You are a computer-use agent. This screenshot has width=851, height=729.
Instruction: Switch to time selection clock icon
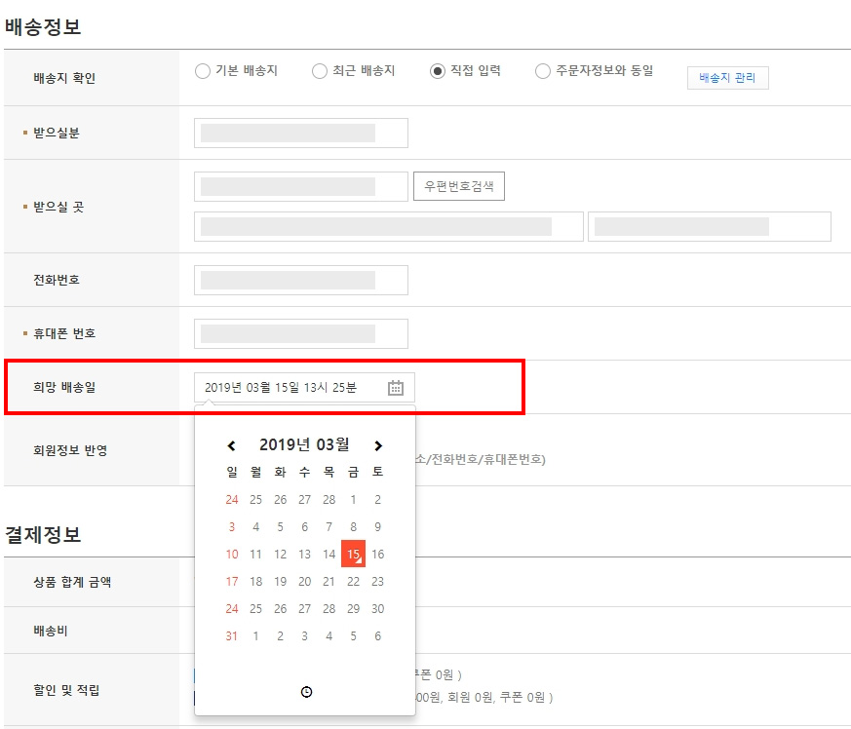click(306, 692)
